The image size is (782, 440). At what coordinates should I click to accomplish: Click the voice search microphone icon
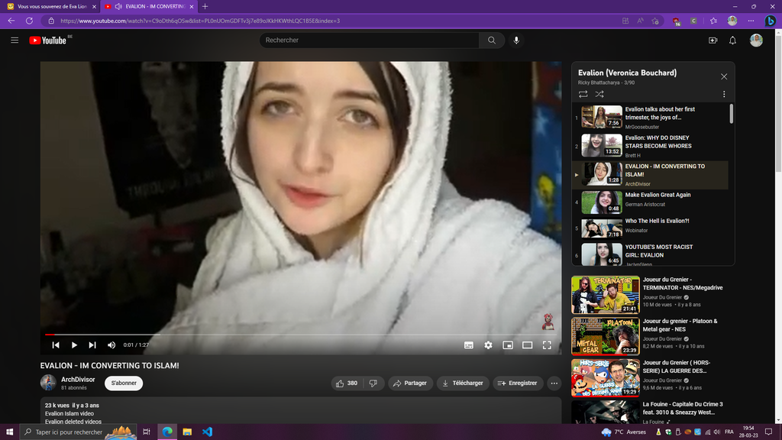coord(516,40)
